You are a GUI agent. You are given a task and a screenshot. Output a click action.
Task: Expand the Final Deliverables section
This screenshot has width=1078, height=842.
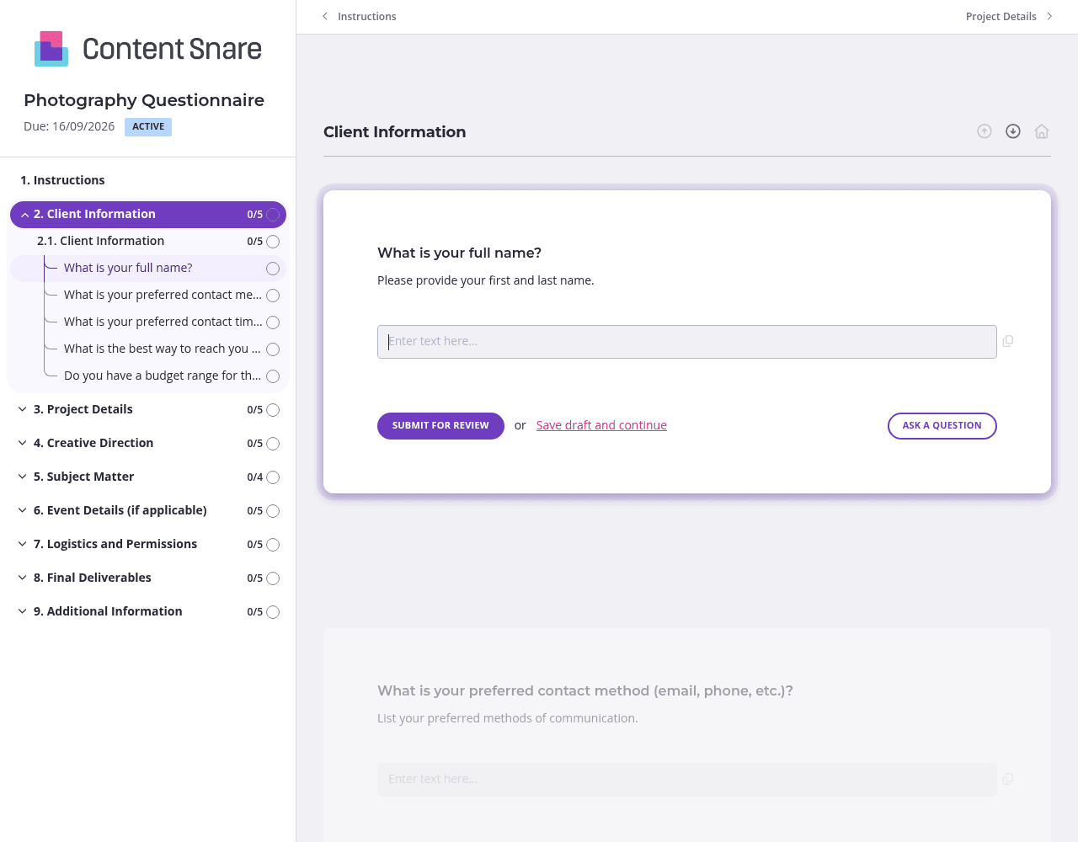pos(23,578)
